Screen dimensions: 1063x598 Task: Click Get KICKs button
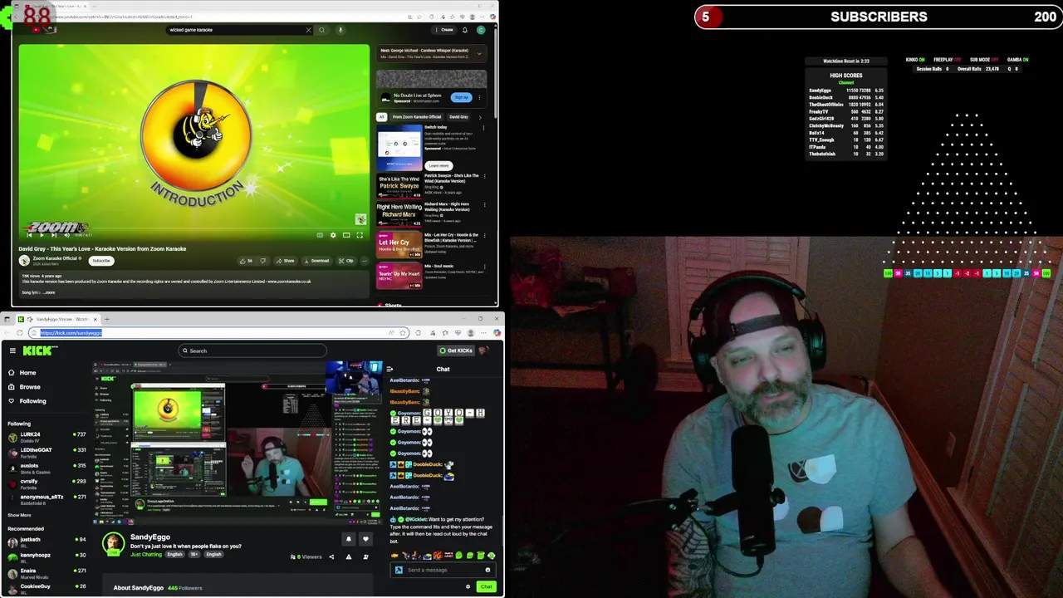pos(457,350)
